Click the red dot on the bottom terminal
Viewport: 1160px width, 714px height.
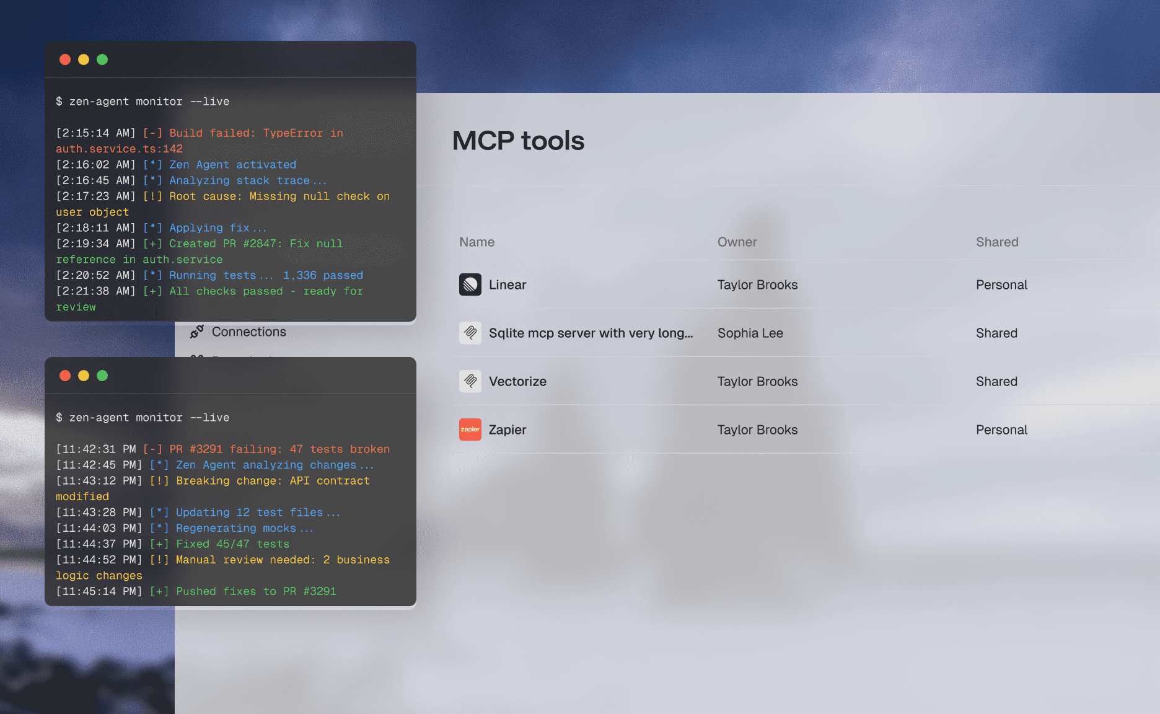(x=65, y=376)
